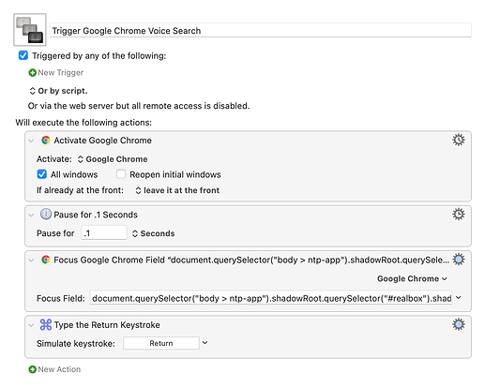Screen dimensions: 485x387
Task: Uncheck Triggered by any of the following
Action: (23, 55)
